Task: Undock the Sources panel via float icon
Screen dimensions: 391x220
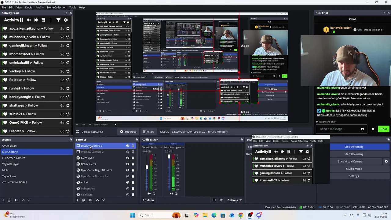Action: pyautogui.click(x=137, y=140)
